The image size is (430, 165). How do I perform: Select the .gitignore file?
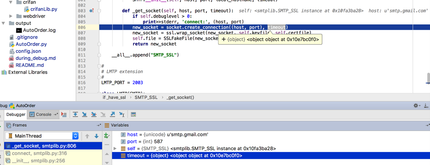click(x=23, y=37)
